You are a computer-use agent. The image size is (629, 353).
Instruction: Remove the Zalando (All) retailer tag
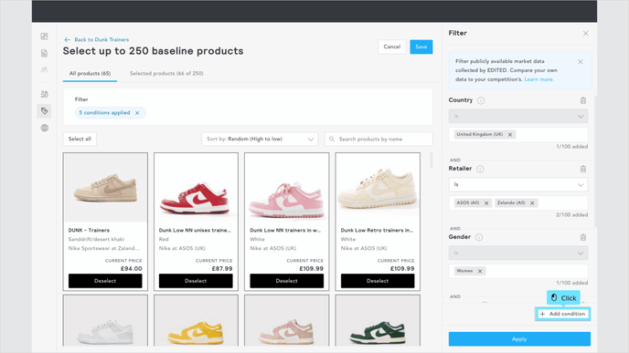pyautogui.click(x=532, y=202)
